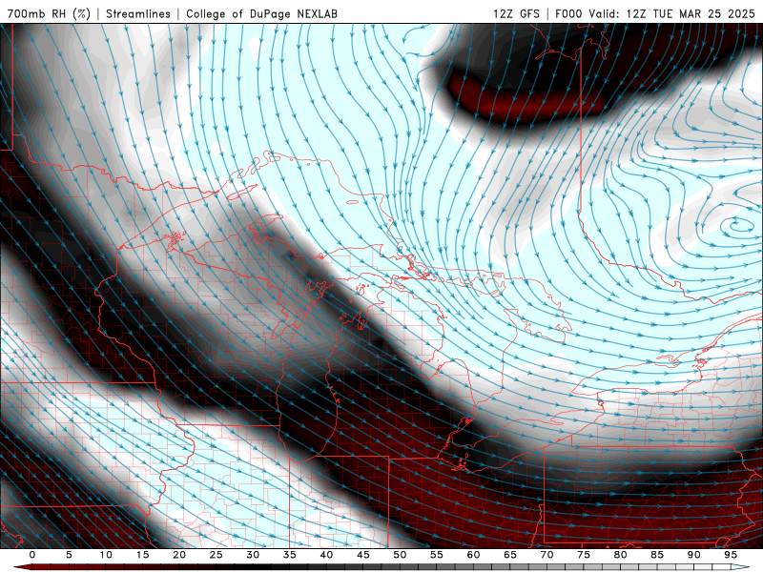Click the 90 label on the color scale

coord(694,555)
